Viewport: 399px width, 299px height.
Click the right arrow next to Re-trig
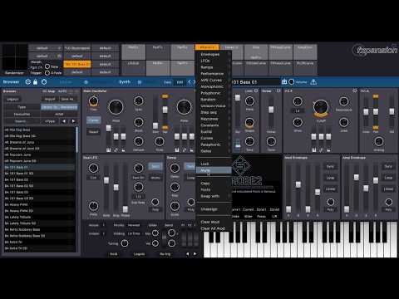[195, 254]
